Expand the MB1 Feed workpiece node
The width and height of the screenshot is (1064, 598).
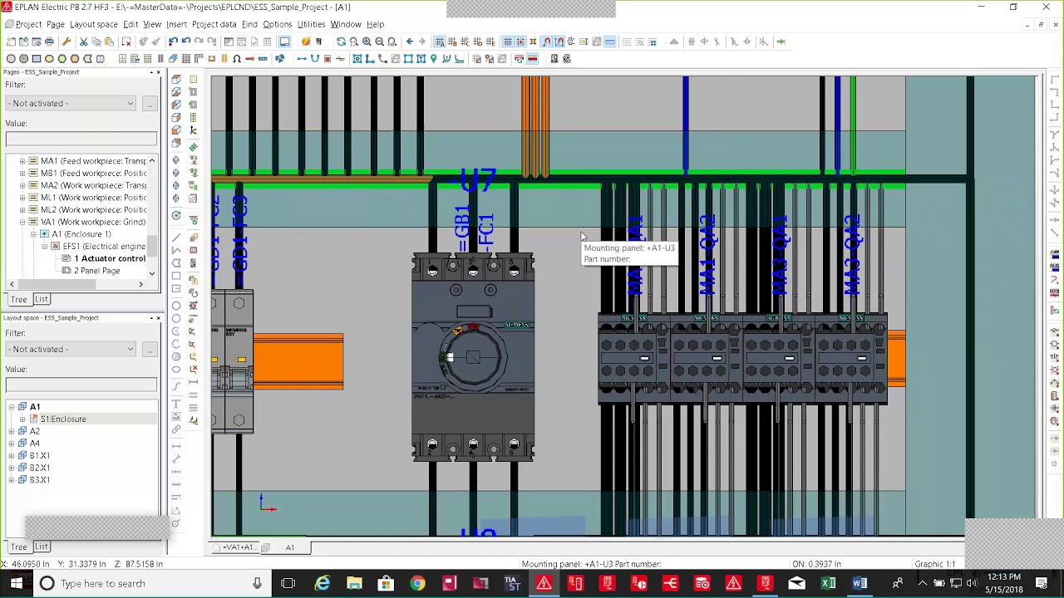(22, 174)
